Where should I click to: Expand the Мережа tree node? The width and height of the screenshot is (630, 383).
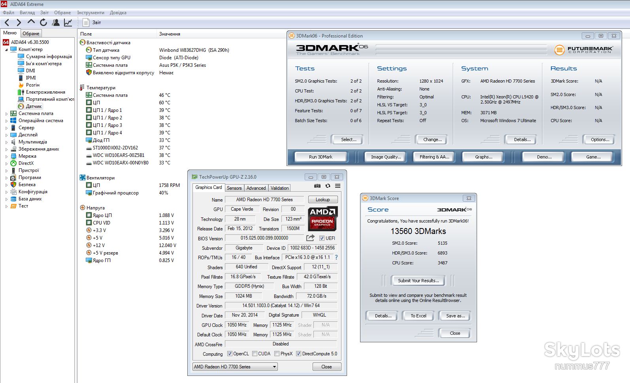(x=6, y=157)
